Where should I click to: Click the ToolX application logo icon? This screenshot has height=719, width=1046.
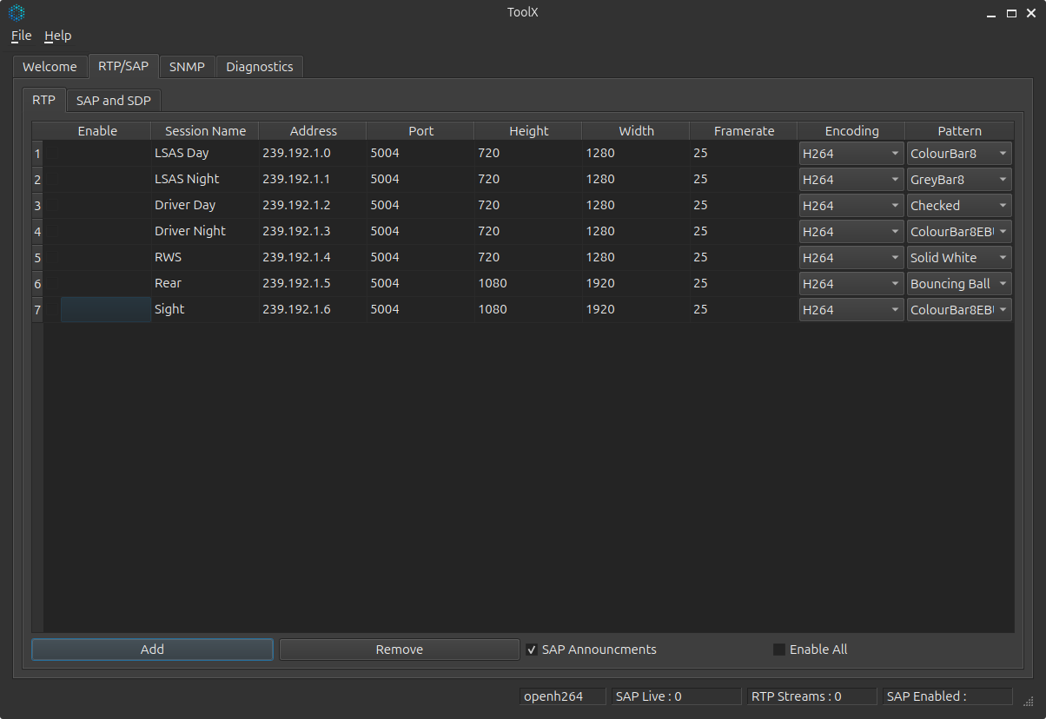pyautogui.click(x=17, y=12)
